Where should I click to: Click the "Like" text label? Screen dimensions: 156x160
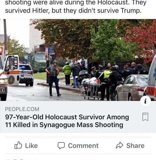(x=31, y=146)
